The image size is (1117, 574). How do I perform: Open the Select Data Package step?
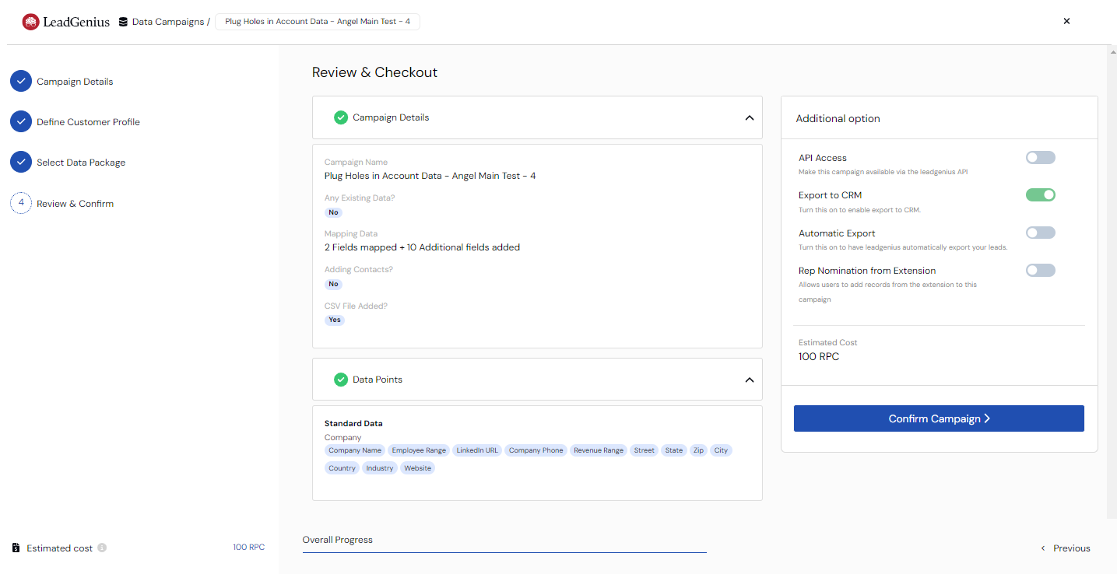(81, 163)
